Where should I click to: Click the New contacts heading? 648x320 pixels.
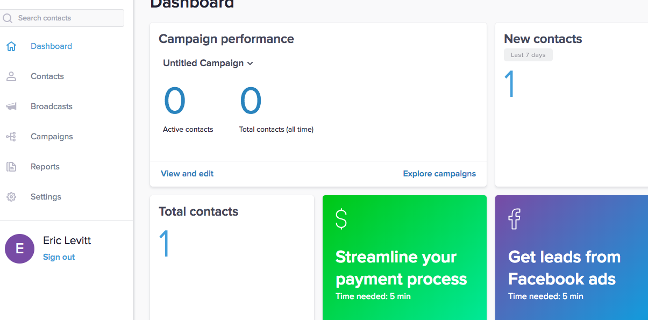coord(543,39)
